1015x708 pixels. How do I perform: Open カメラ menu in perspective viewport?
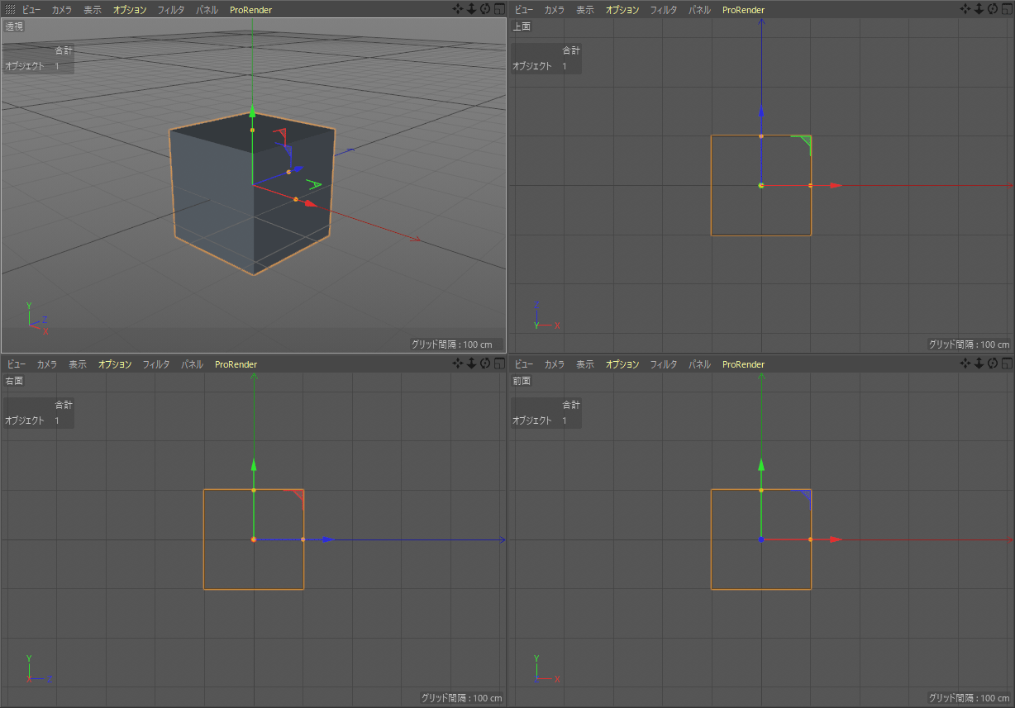tap(61, 10)
